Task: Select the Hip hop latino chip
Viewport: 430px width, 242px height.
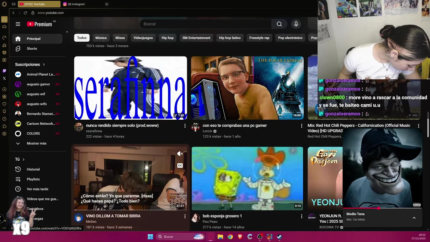Action: (230, 38)
